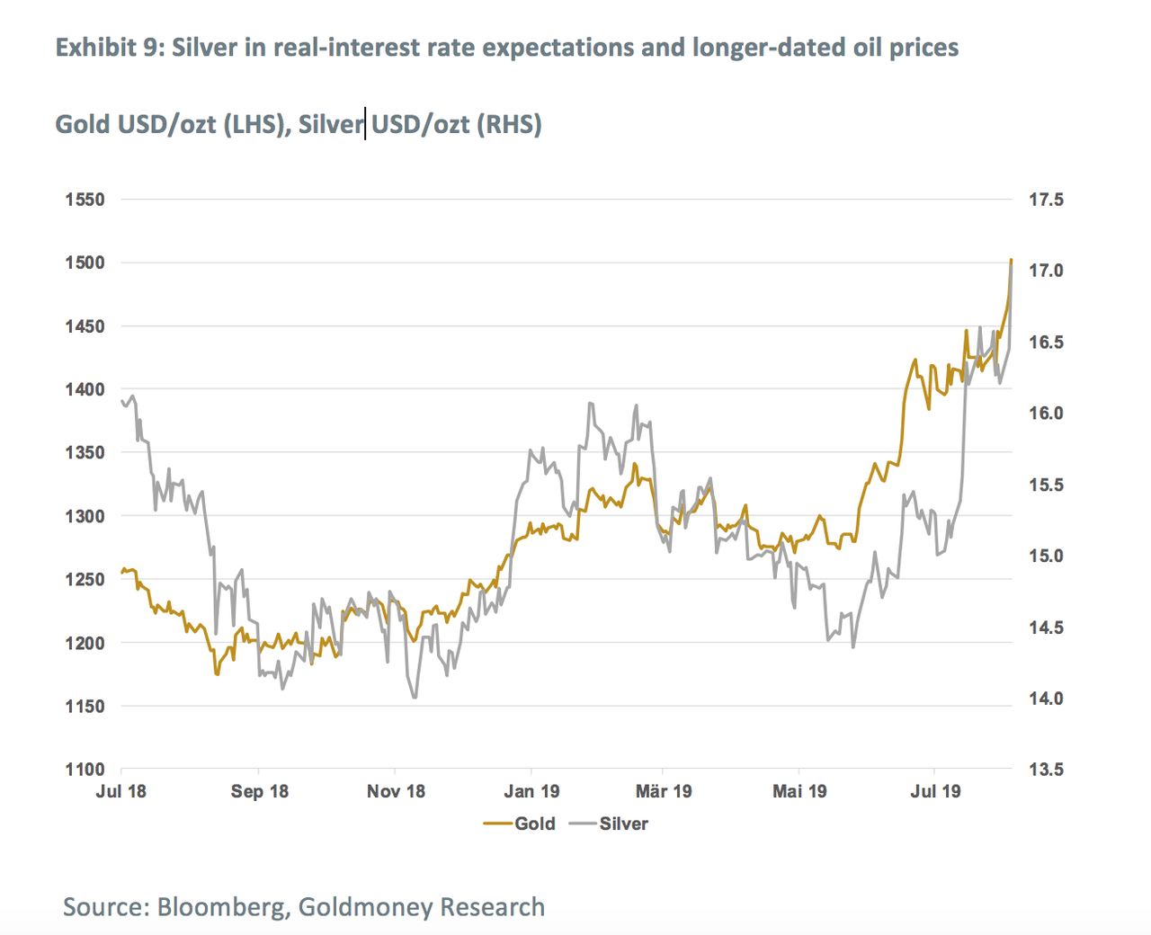
Task: Select the Silver legend label
Action: tap(624, 824)
